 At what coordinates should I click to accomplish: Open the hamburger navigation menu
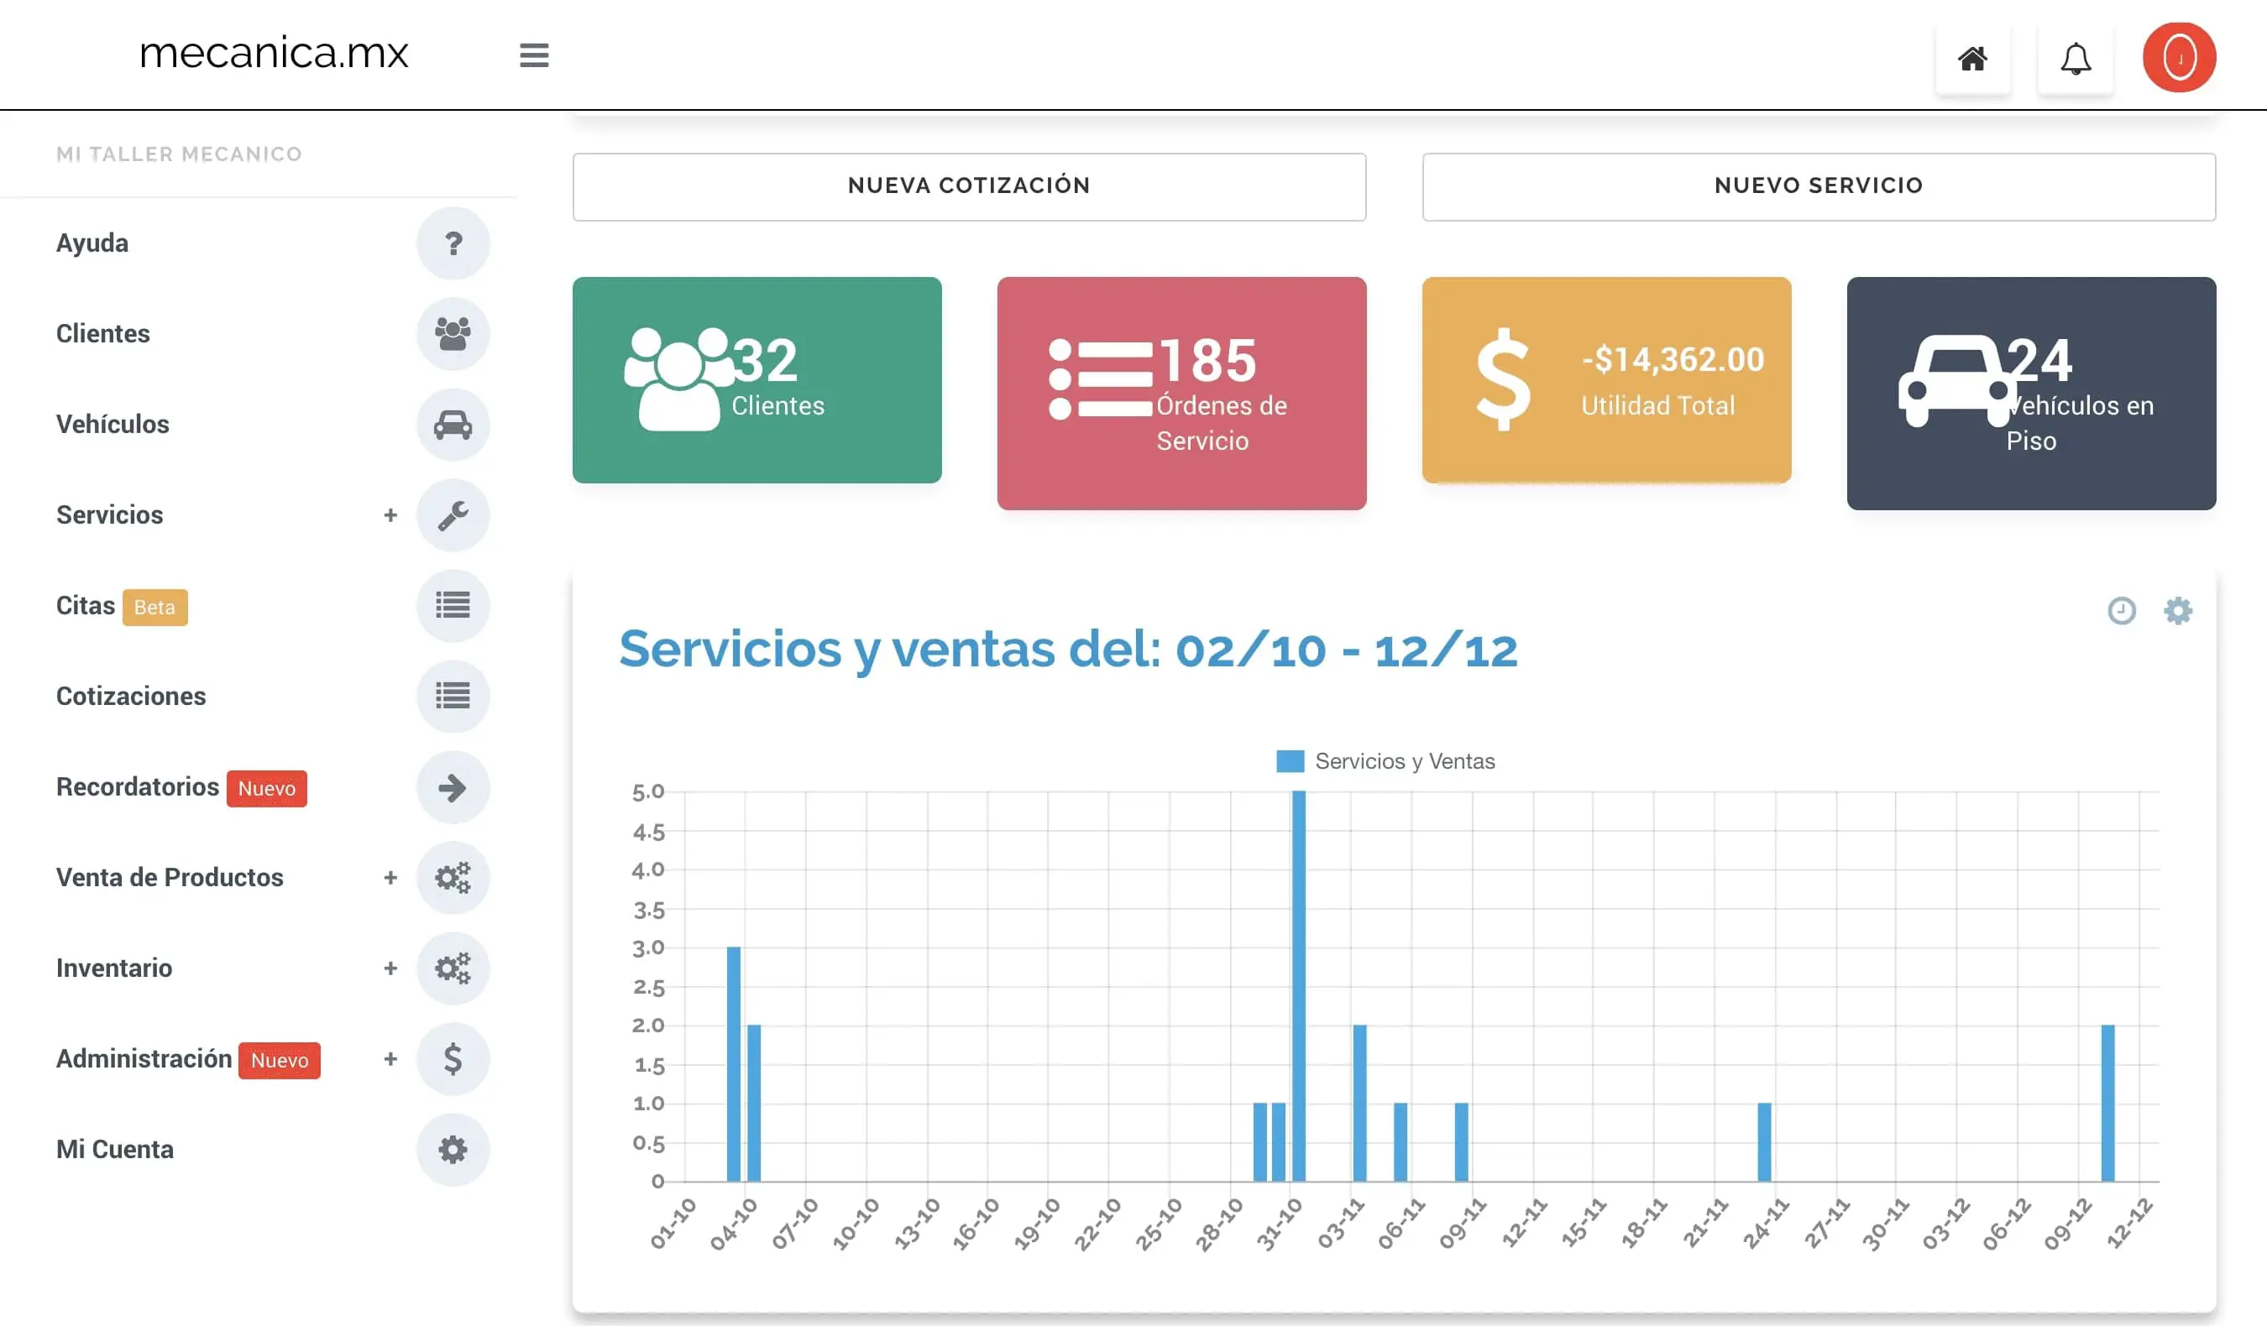click(x=533, y=55)
